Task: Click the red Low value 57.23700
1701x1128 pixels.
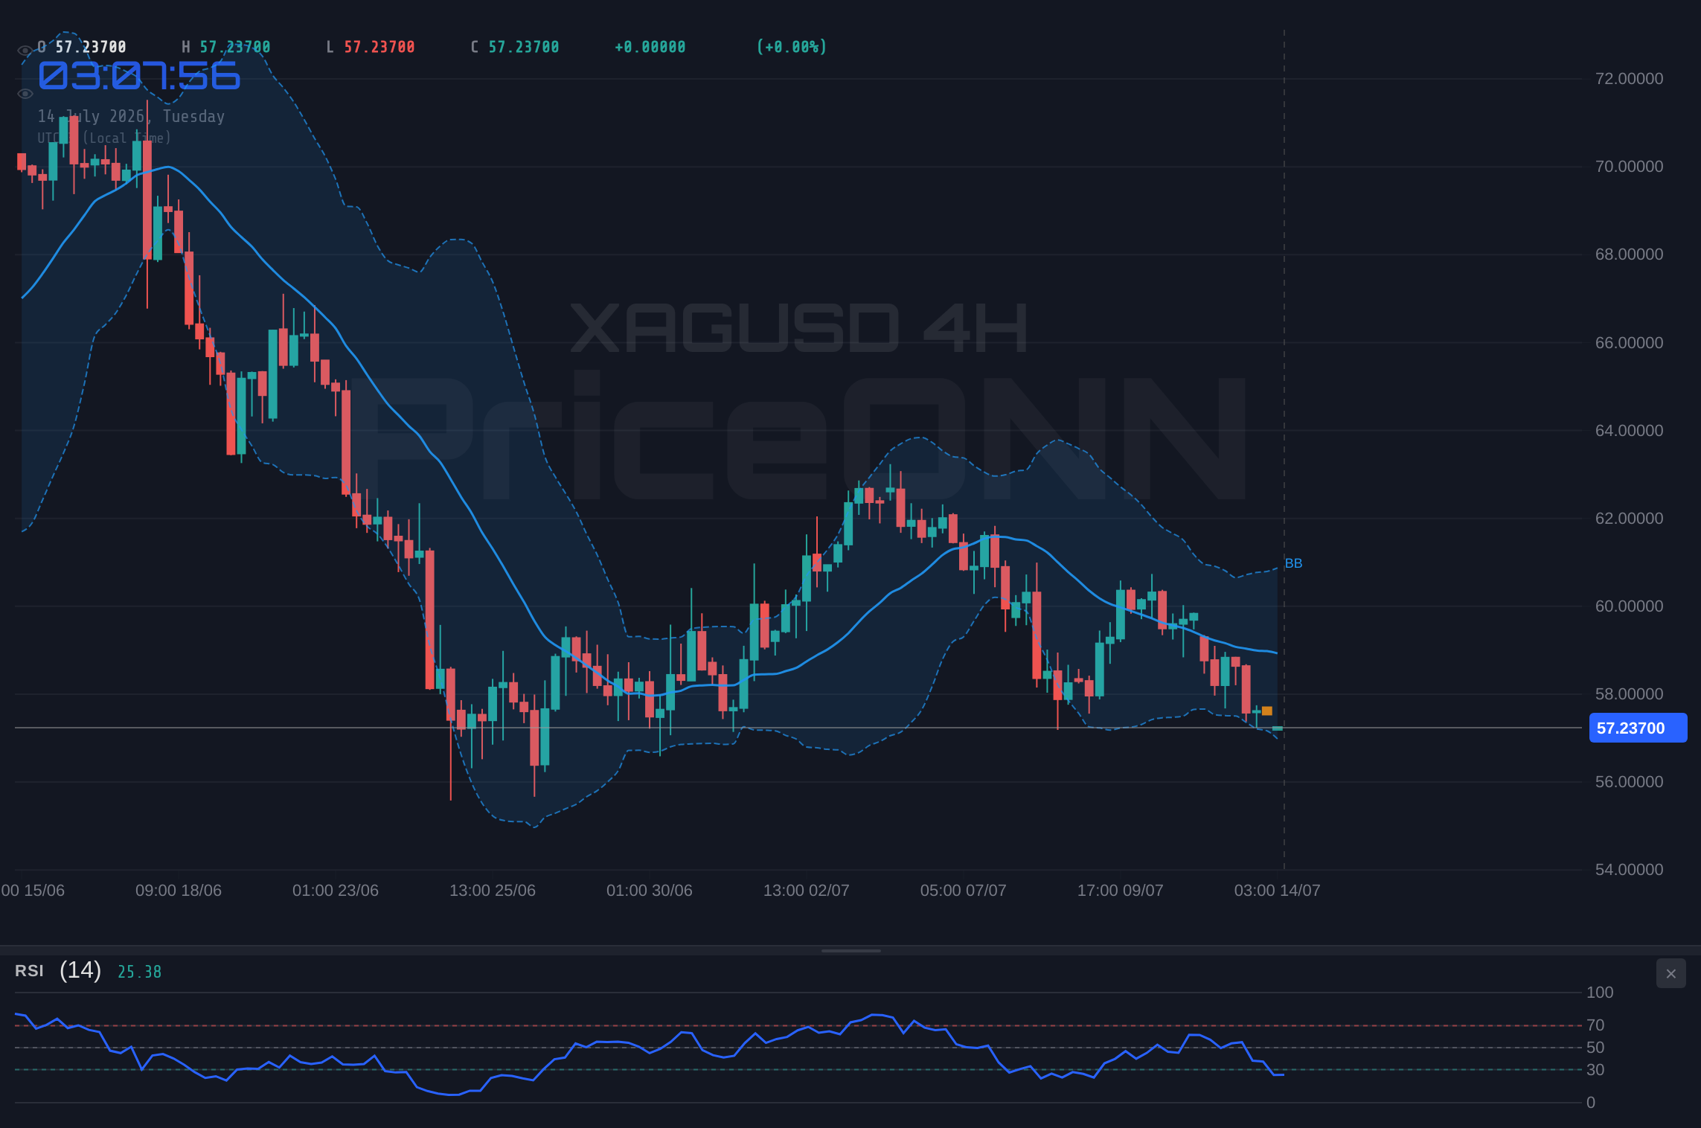Action: point(379,47)
